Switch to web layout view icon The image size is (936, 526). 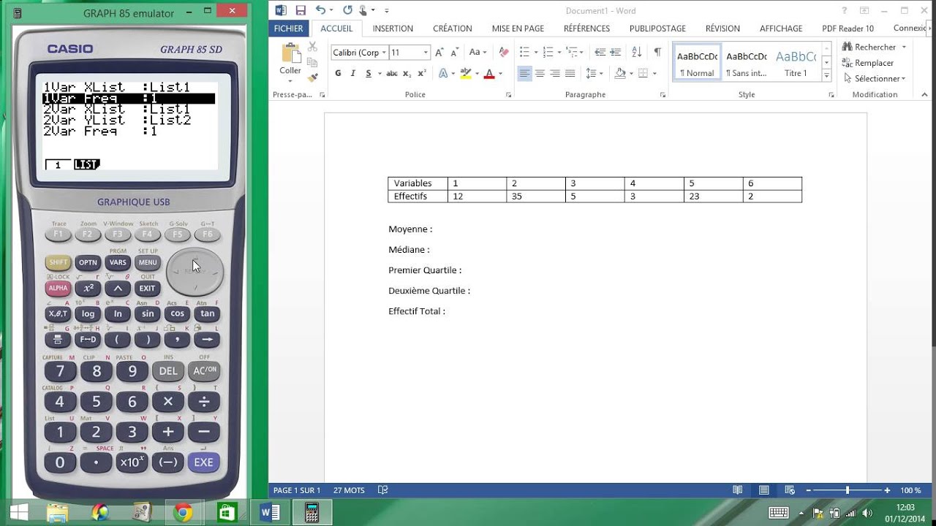(x=790, y=490)
